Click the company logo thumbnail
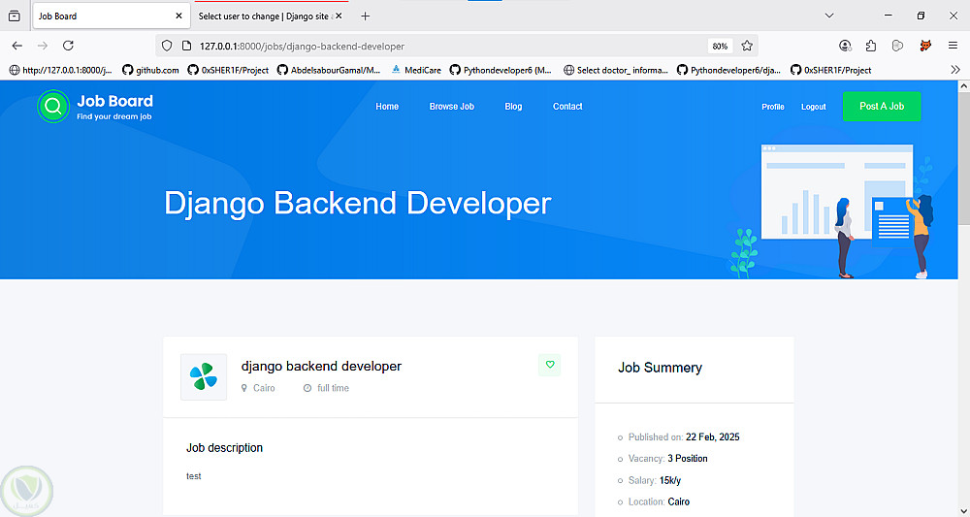 pyautogui.click(x=204, y=376)
